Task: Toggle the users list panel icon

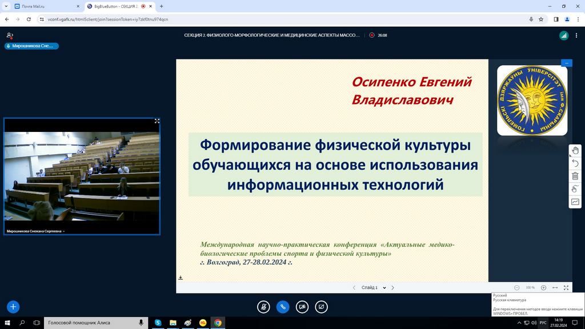Action: [10, 35]
